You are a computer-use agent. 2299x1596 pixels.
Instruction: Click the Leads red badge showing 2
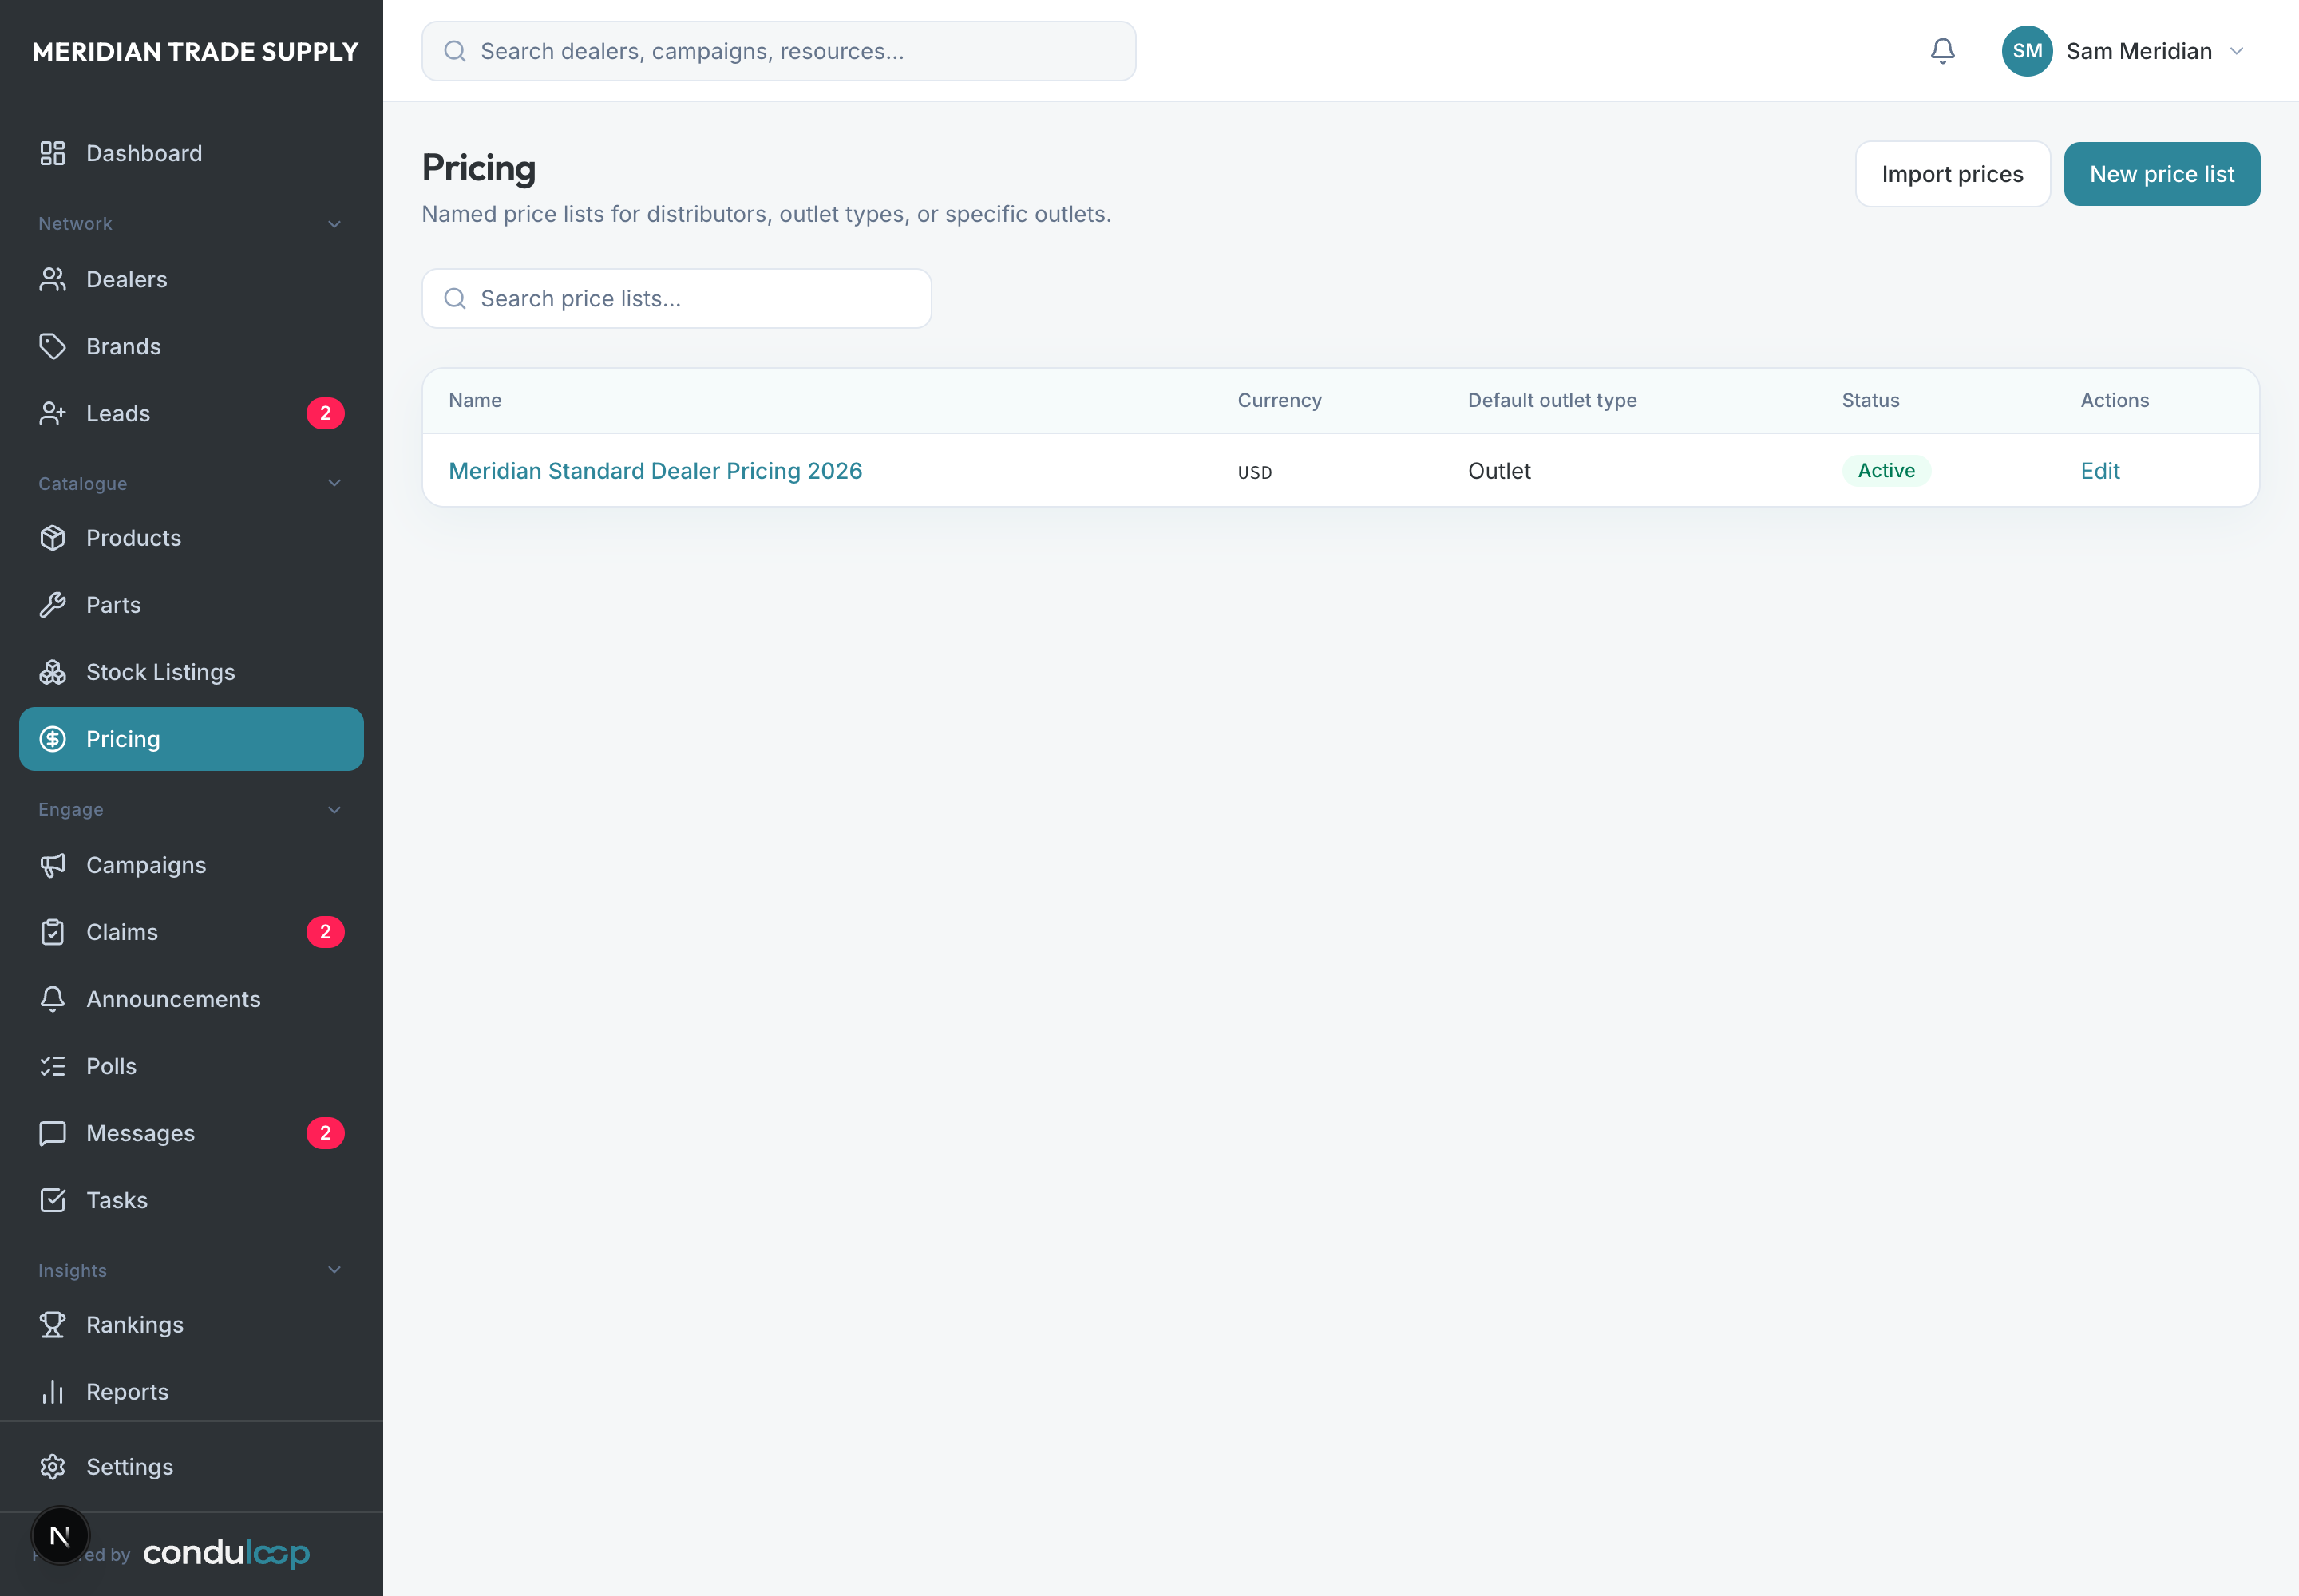(325, 413)
